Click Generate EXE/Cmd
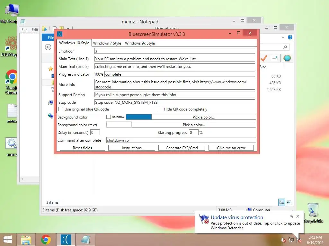Screen dimensions: 329x246 (x=182, y=148)
